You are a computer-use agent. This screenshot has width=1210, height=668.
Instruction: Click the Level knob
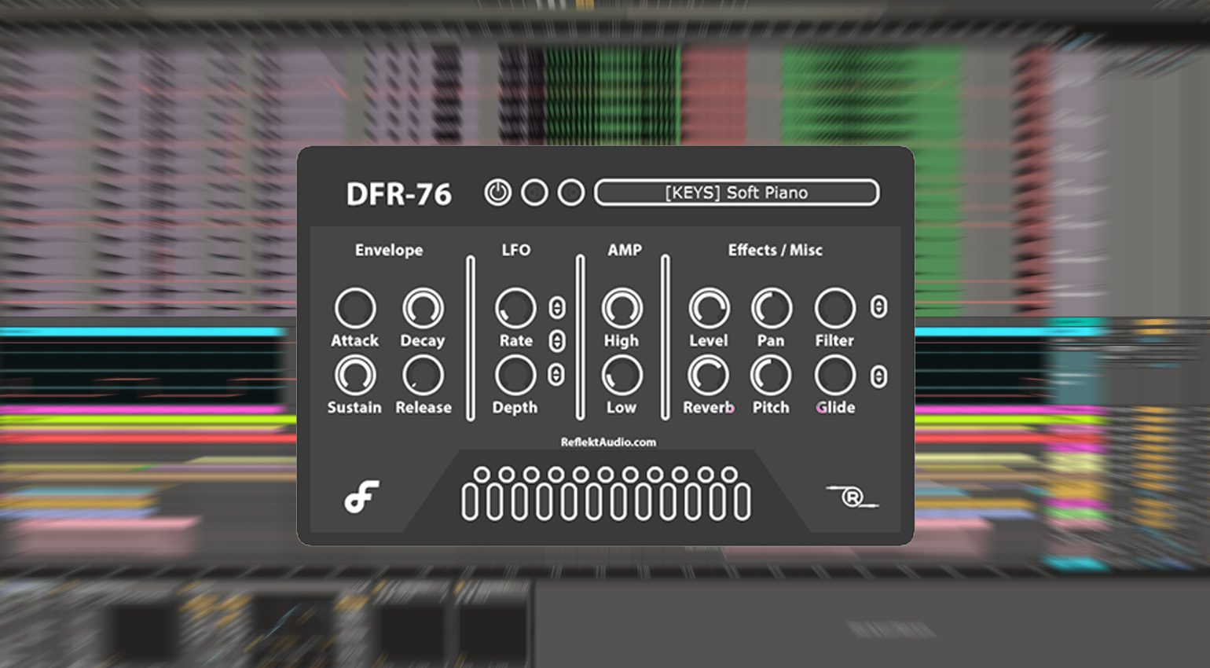point(709,307)
